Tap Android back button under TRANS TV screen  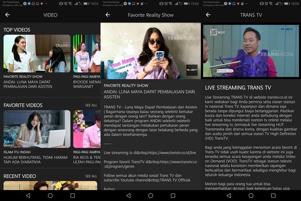pos(229,196)
